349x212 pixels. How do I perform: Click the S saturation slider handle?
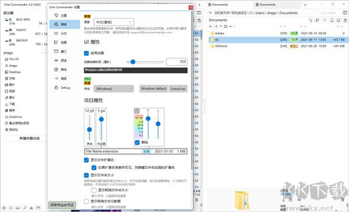pyautogui.click(x=148, y=118)
